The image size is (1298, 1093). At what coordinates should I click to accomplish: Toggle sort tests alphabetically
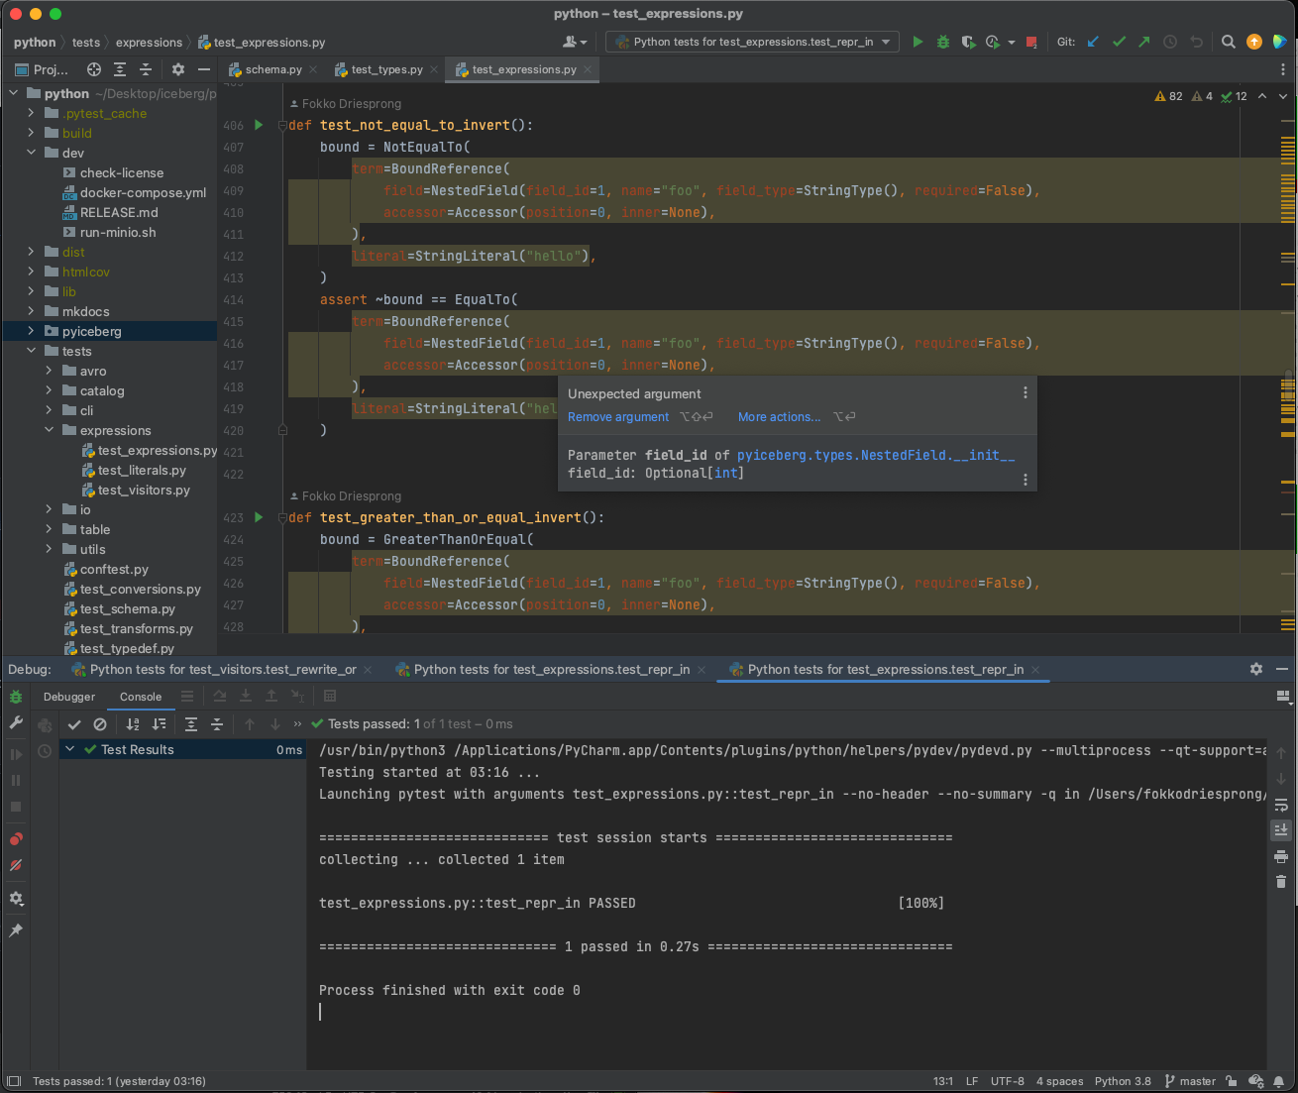pyautogui.click(x=133, y=724)
